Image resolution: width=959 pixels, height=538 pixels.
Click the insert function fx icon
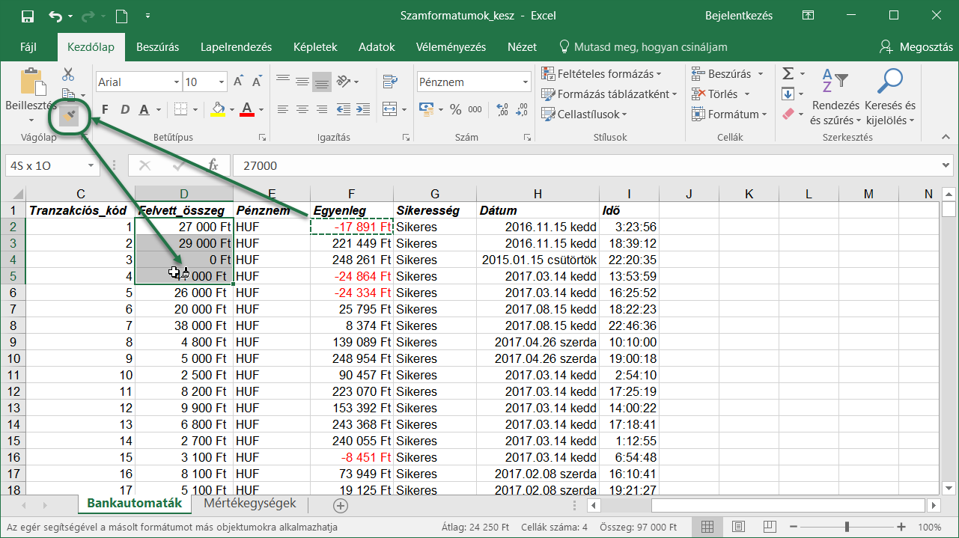213,165
